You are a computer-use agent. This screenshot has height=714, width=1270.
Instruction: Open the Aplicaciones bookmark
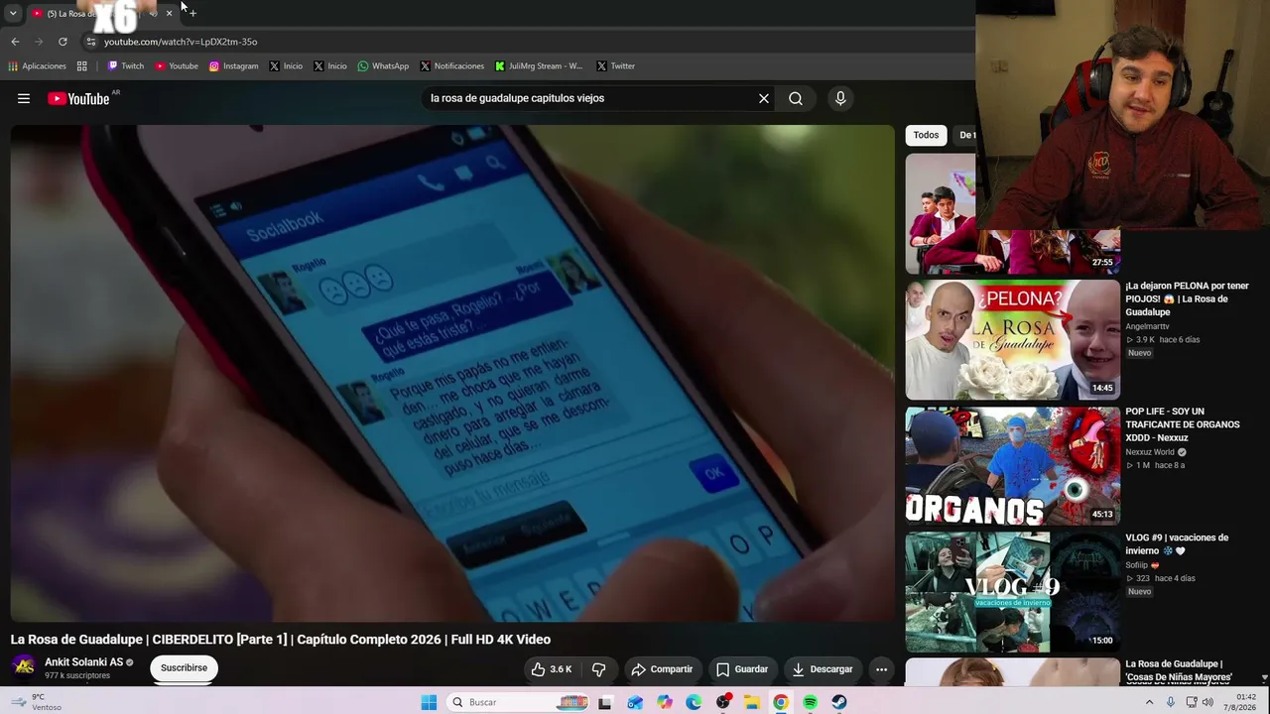tap(37, 66)
